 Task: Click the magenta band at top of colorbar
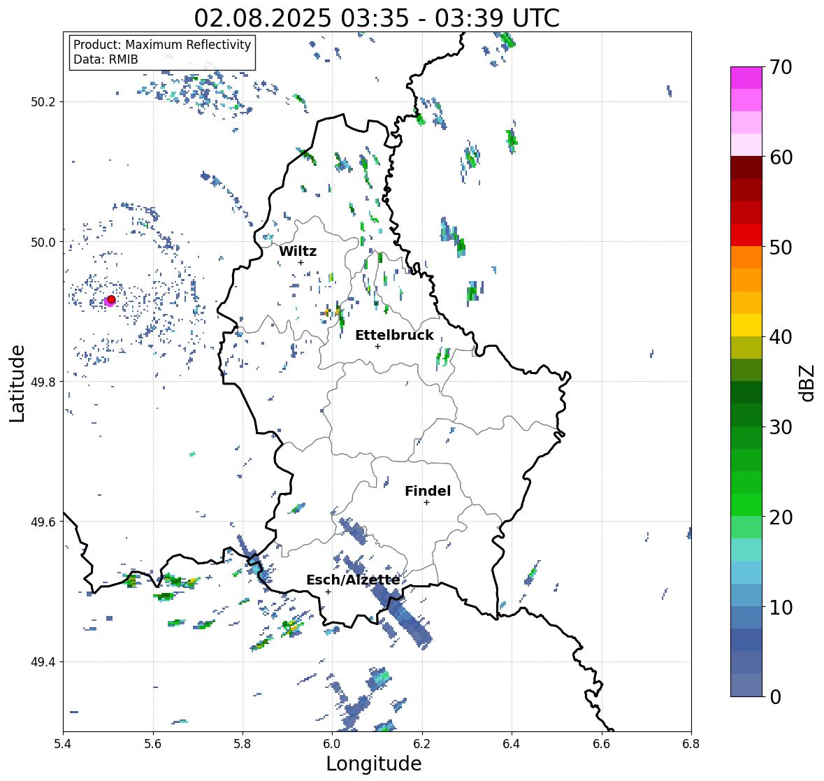(x=746, y=78)
